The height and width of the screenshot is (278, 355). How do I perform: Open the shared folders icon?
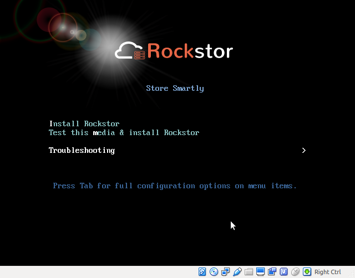tap(249, 272)
